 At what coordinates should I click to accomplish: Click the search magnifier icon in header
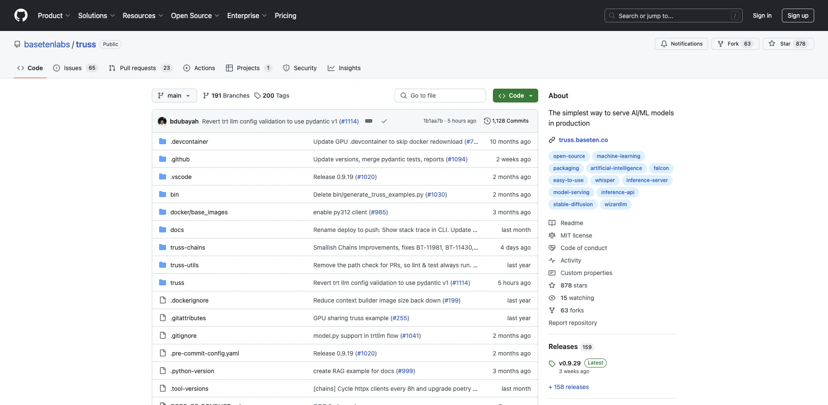(612, 15)
